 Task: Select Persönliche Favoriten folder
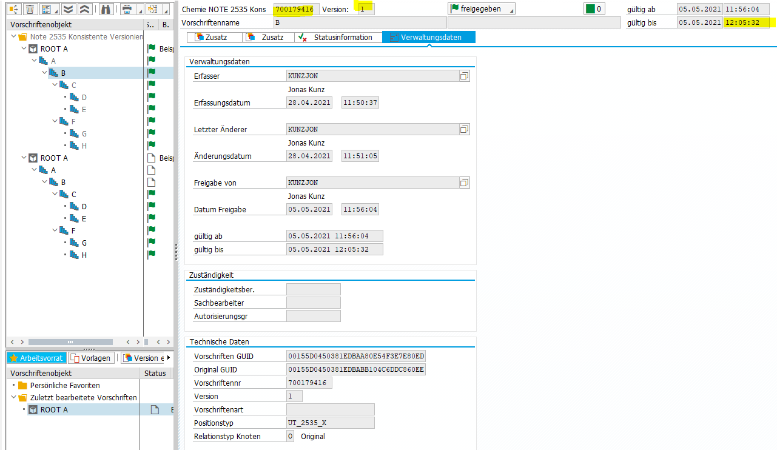point(64,385)
